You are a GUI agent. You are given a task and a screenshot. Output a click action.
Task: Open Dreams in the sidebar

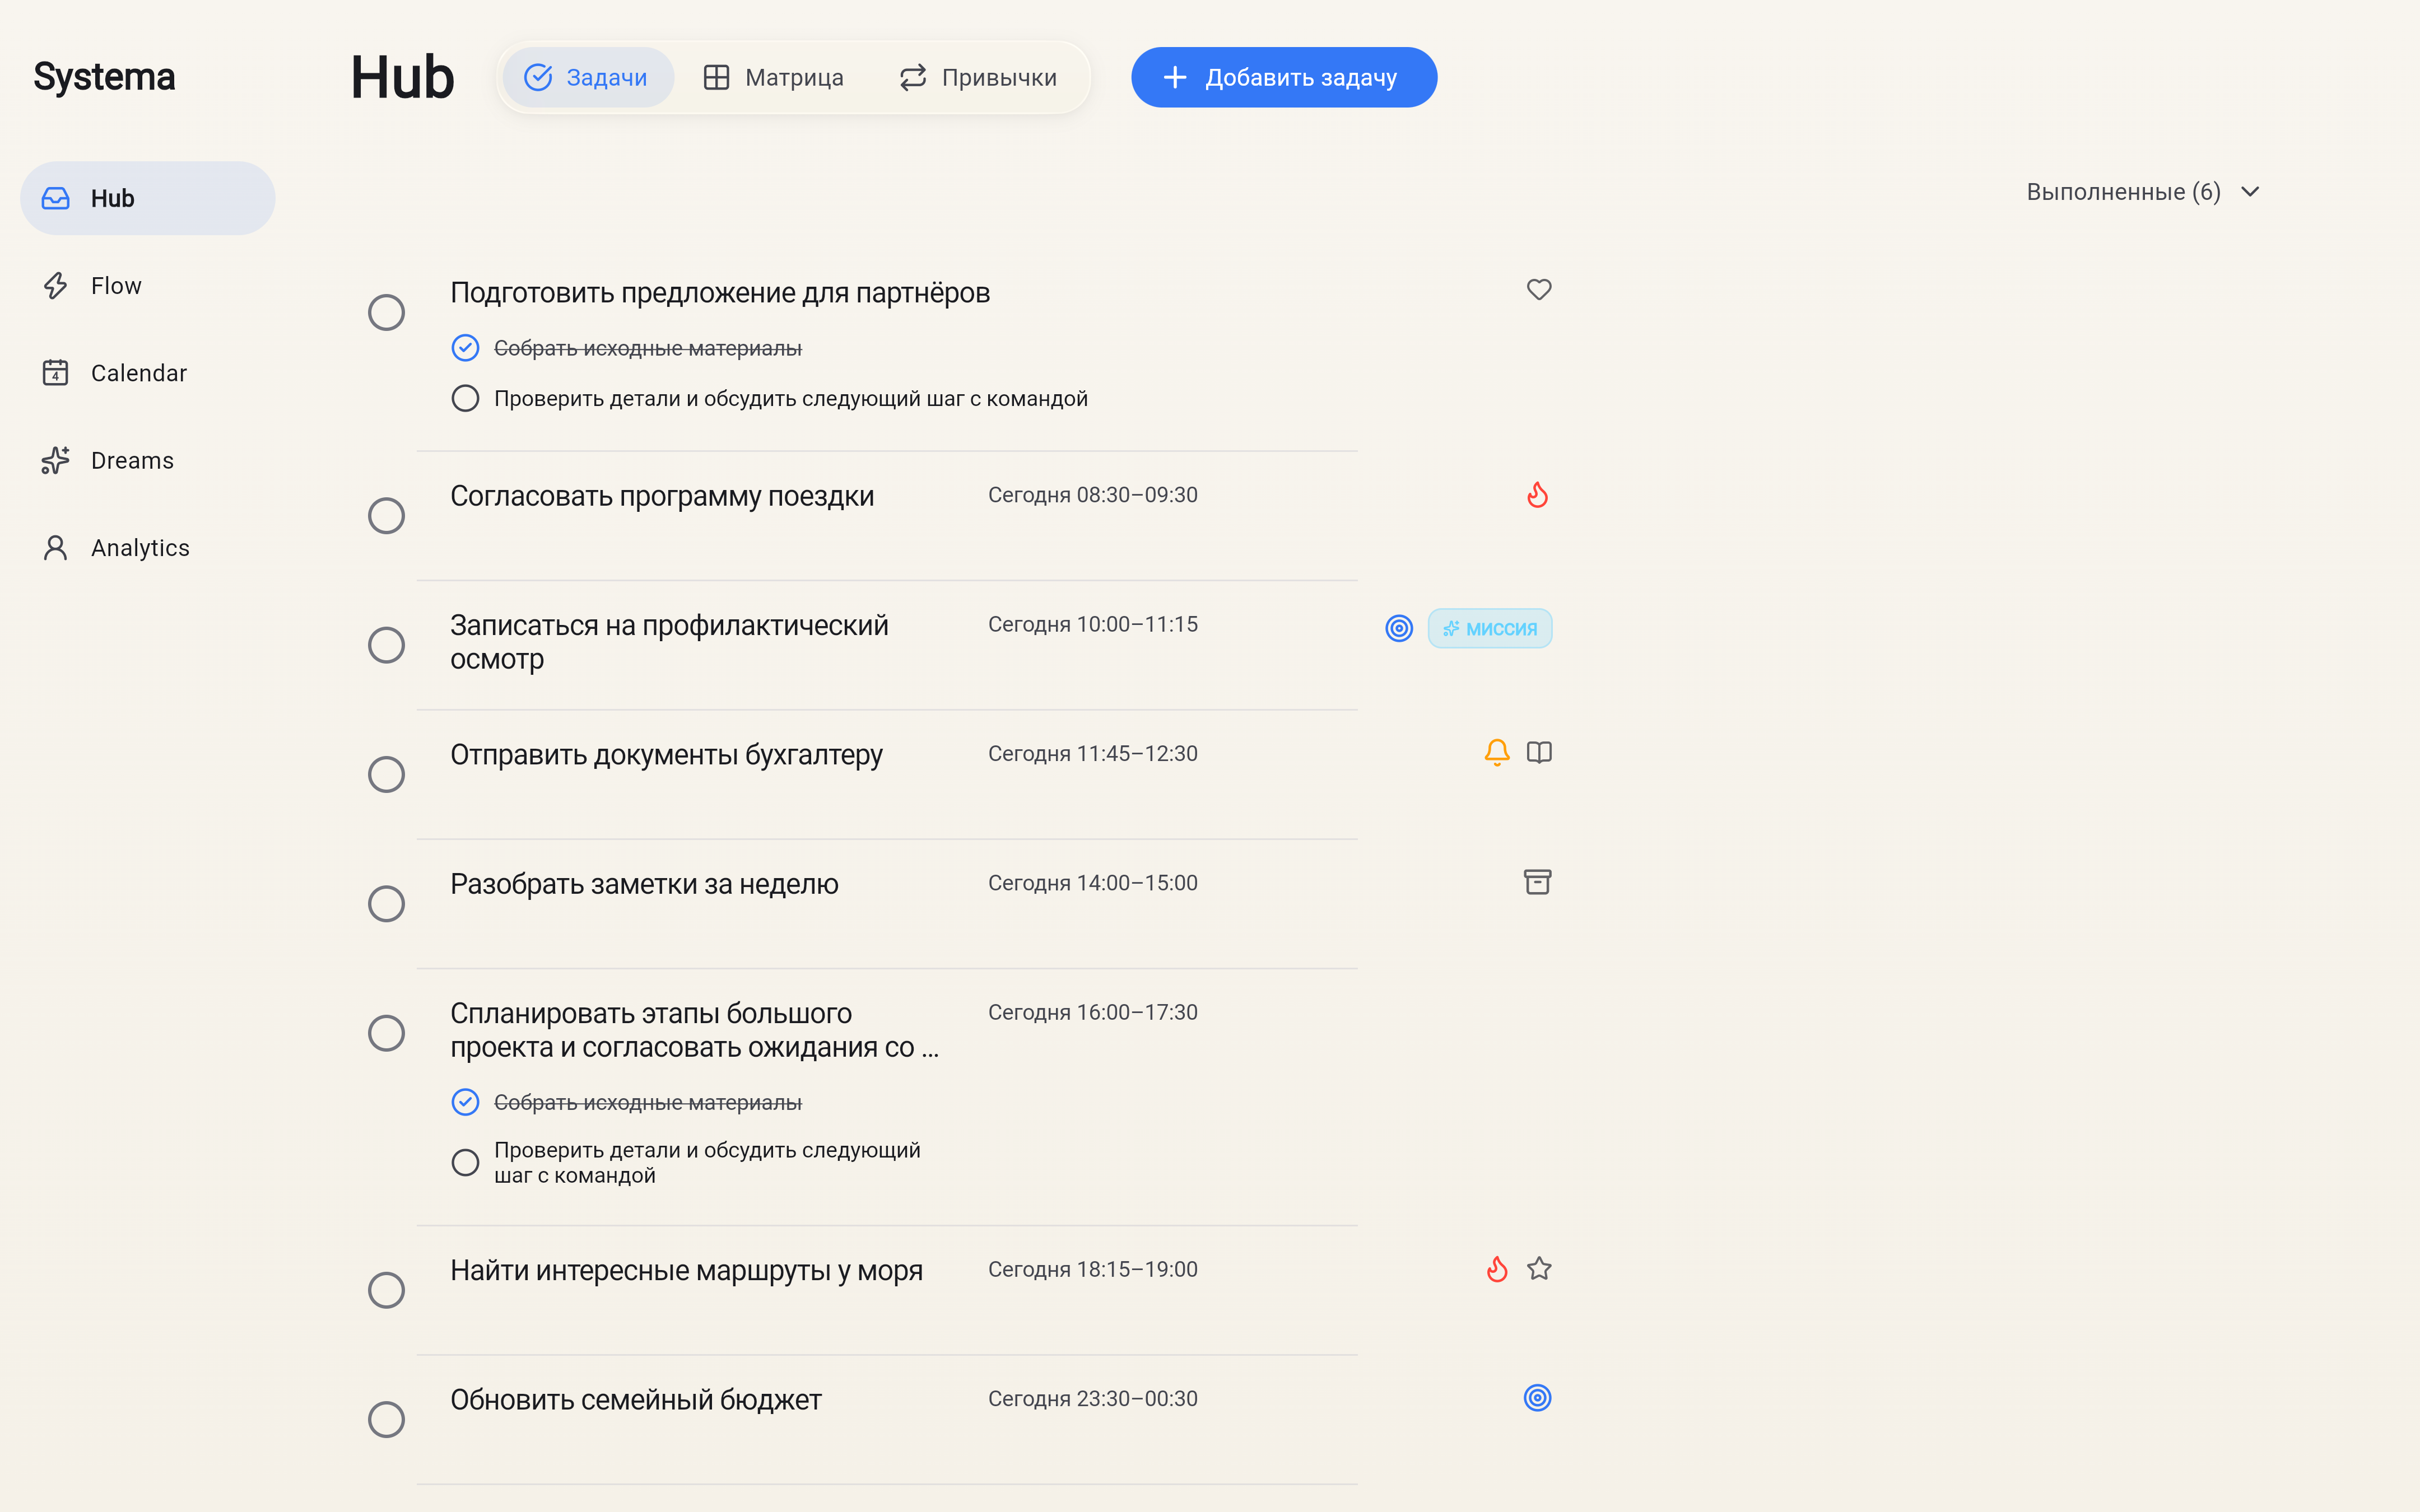click(x=148, y=460)
